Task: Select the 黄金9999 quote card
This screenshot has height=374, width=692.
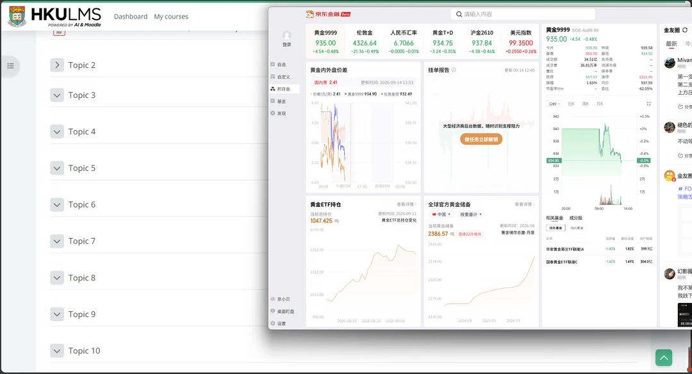Action: (x=325, y=42)
